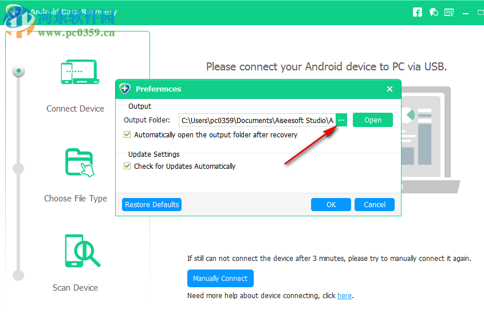
Task: Click first progress step marker dot
Action: 18,71
